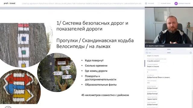Click the slide line 'Велосипеды / на лыжах'
Viewport: 193px width, 108px height.
[x=83, y=46]
